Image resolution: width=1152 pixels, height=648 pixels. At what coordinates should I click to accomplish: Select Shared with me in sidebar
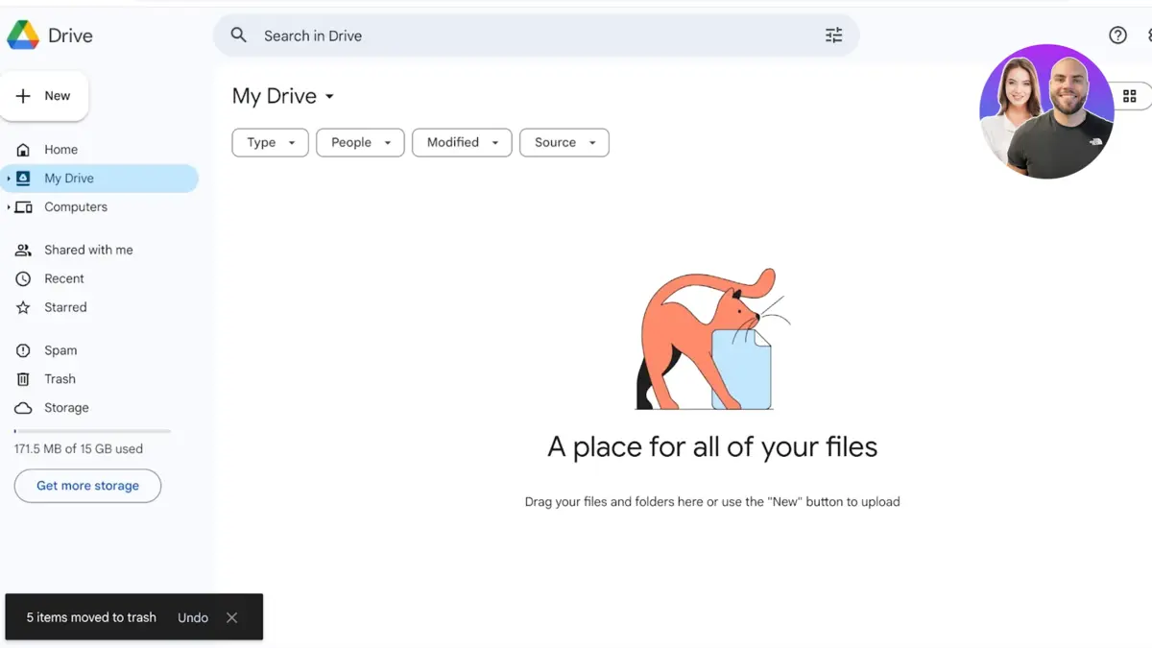point(88,250)
